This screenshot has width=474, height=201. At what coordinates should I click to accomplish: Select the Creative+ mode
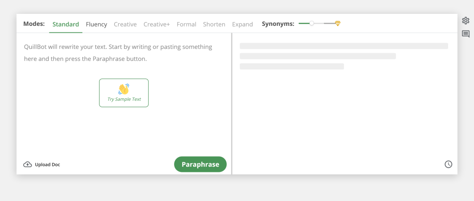pos(156,24)
